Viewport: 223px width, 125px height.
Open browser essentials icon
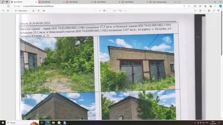(x=210, y=6)
